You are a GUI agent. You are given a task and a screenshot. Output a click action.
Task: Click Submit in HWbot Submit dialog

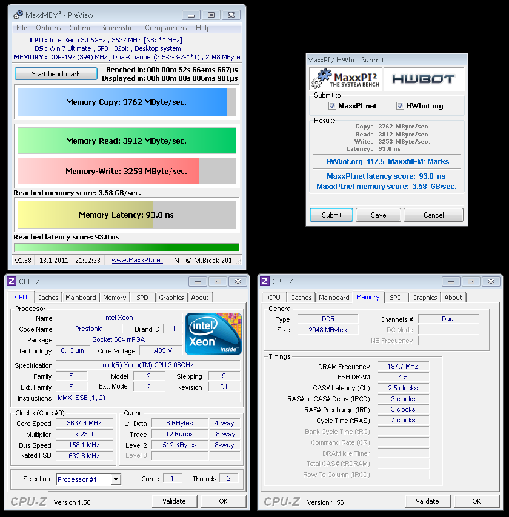pos(331,215)
